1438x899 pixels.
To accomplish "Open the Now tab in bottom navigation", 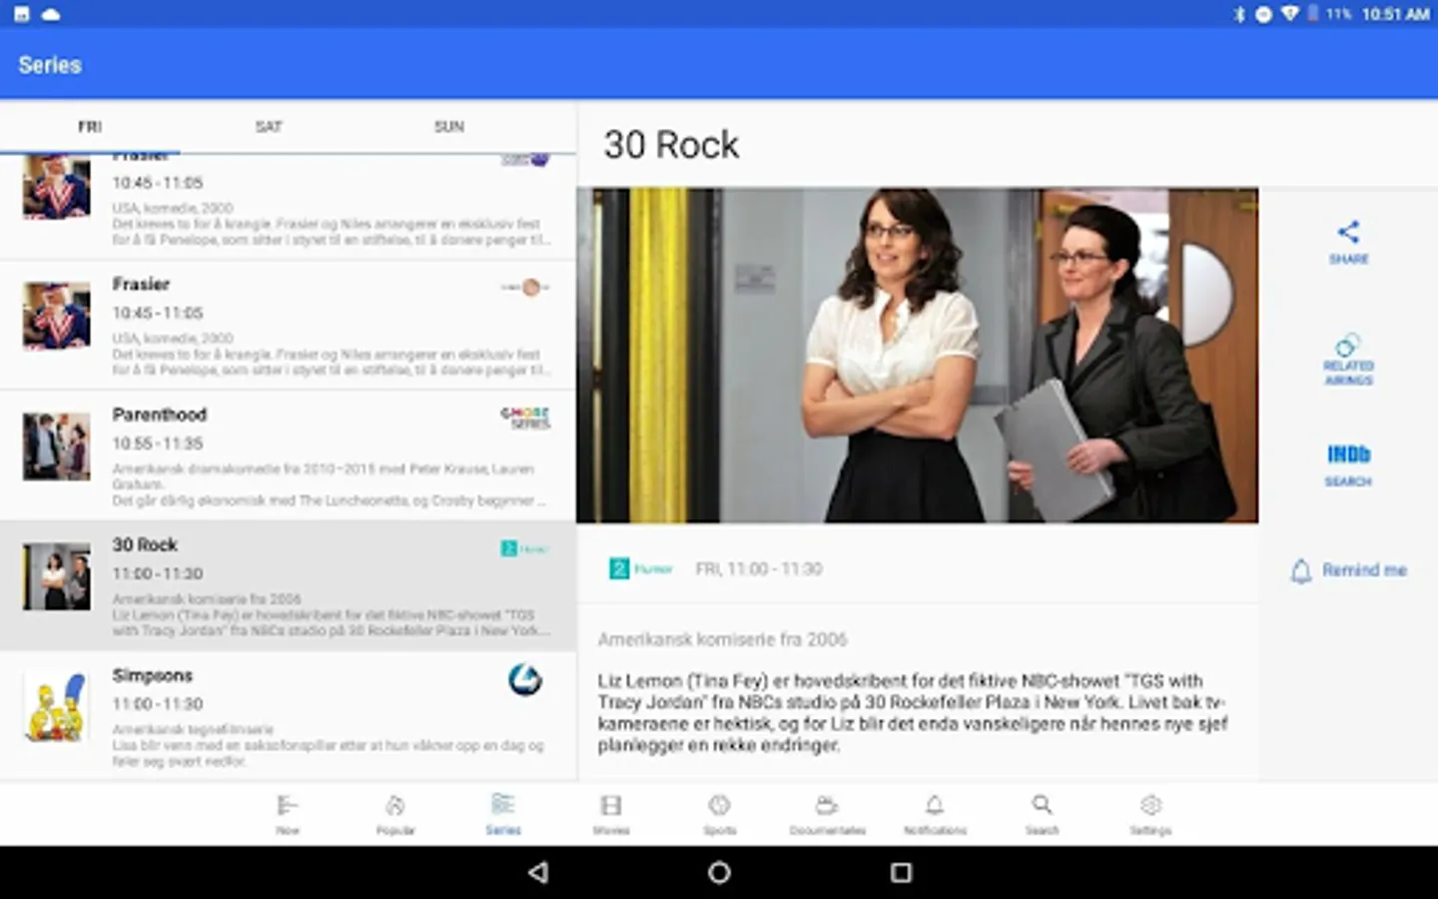I will 288,814.
